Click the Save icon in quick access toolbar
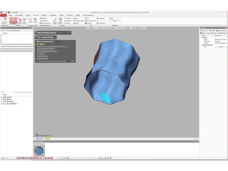 9,12
